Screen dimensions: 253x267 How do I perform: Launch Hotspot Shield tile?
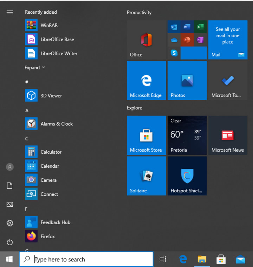[187, 176]
